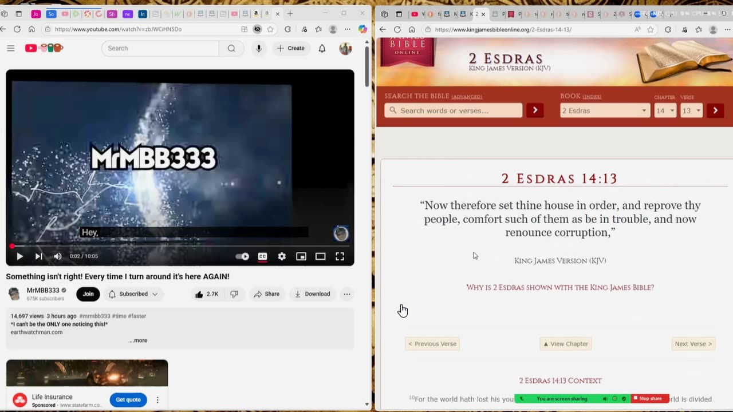Open the Book dropdown showing 2 Esdras

605,110
